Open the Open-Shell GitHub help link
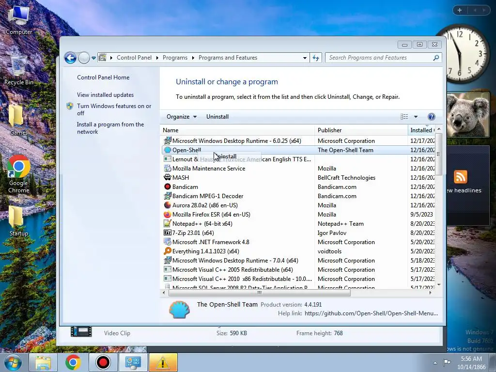Screen dimensions: 496x372 tap(371, 313)
